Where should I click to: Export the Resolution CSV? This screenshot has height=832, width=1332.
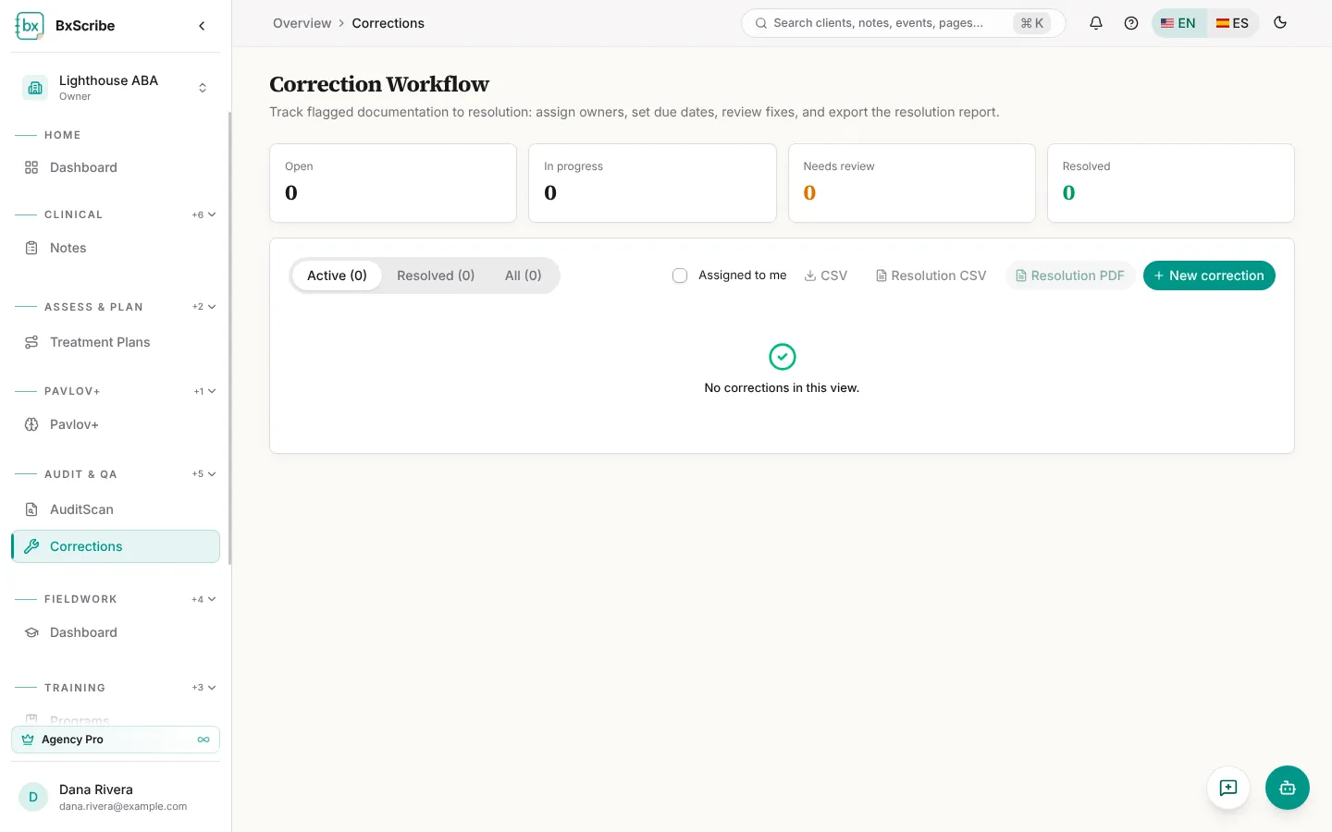(x=931, y=275)
